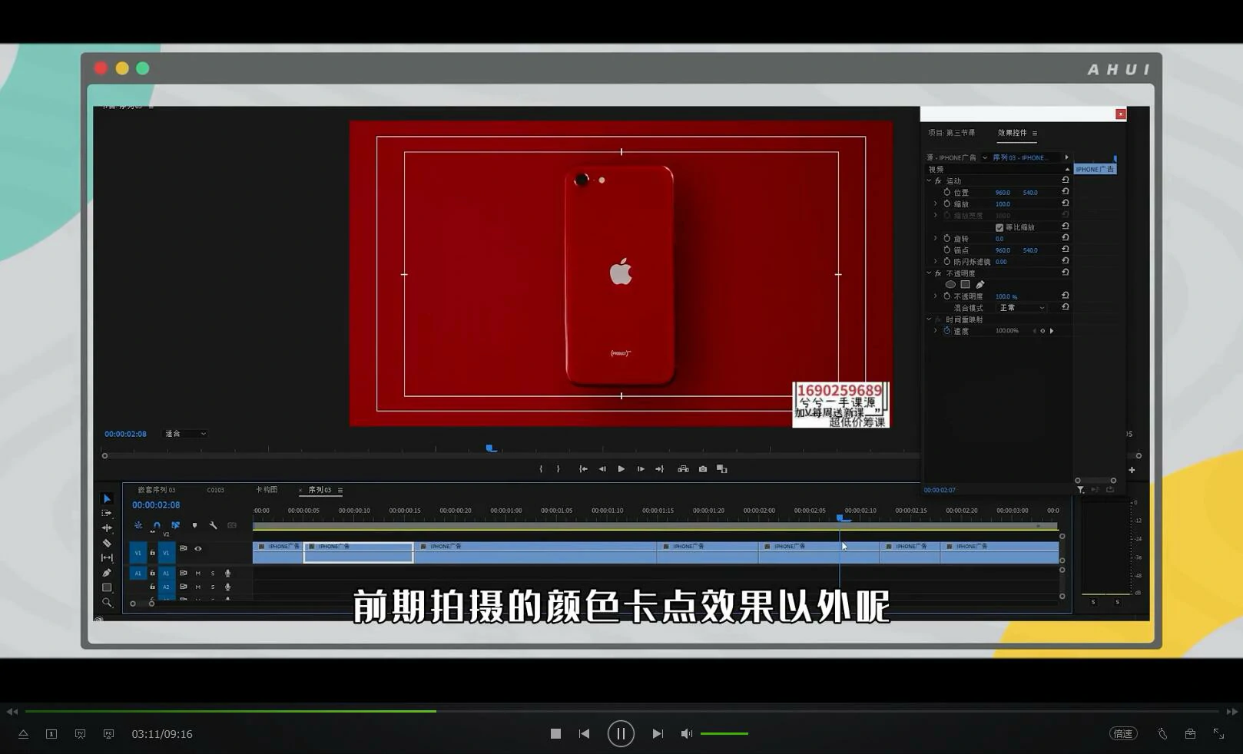Select the Pen tool in timeline toolbox
This screenshot has height=754, width=1243.
(x=107, y=573)
